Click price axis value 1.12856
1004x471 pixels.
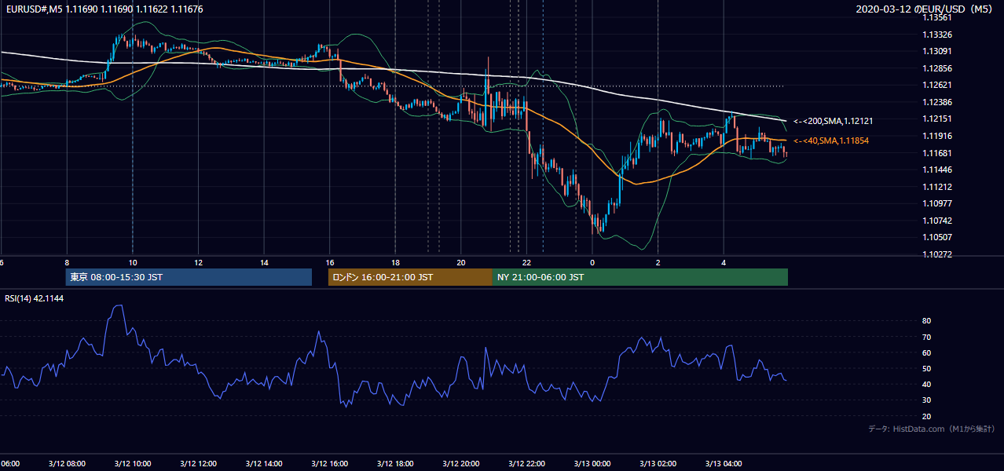coord(937,69)
